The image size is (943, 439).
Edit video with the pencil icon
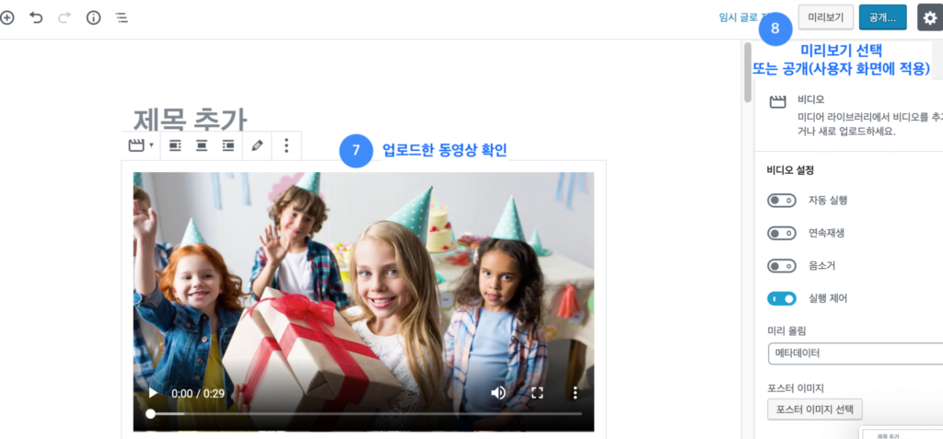pyautogui.click(x=258, y=145)
